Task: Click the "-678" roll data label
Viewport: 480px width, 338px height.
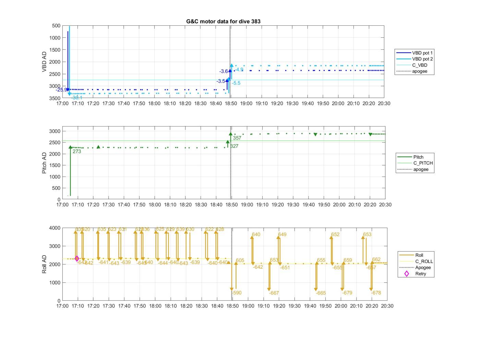Action: (376, 293)
